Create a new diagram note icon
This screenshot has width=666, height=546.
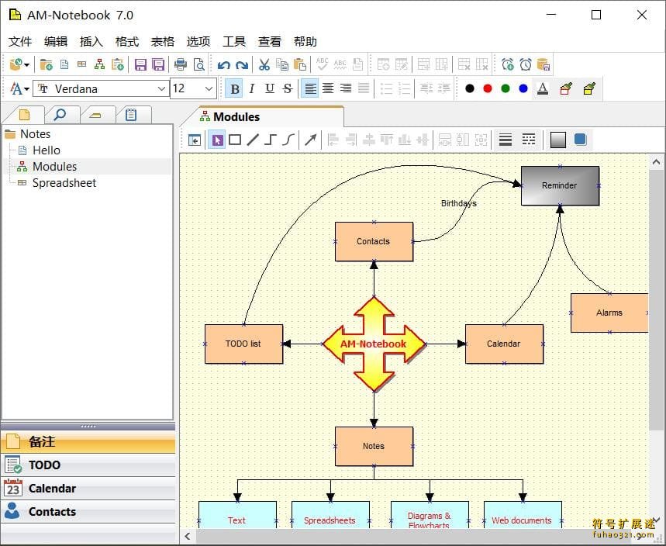coord(100,64)
